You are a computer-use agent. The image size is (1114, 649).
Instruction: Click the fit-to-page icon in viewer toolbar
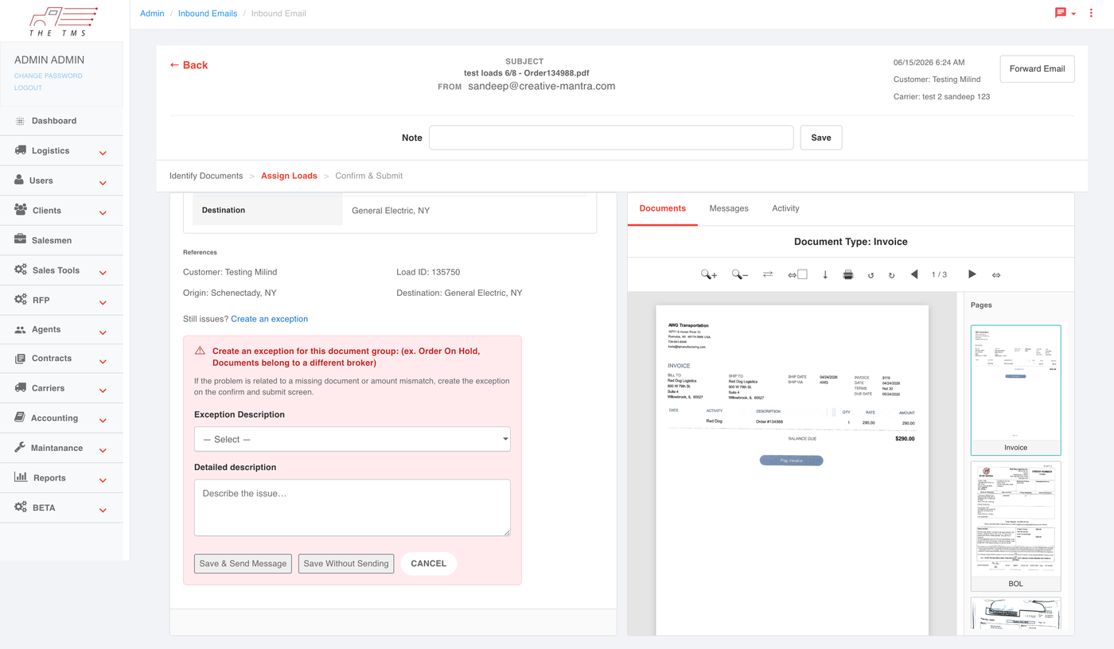(797, 274)
